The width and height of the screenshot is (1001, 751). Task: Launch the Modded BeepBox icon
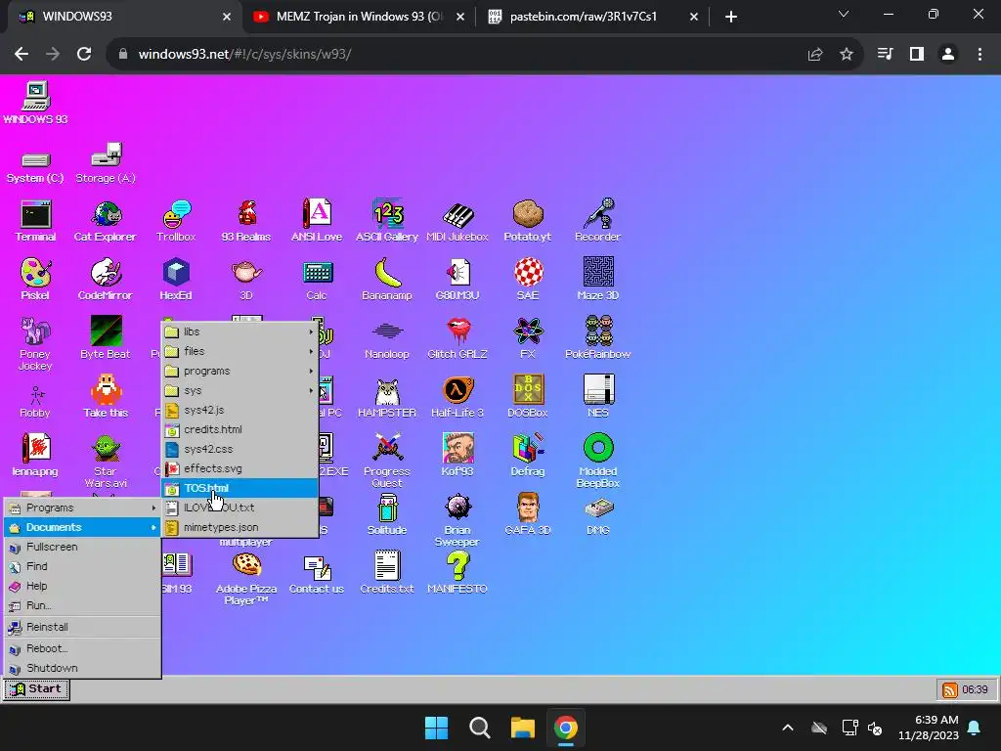[x=597, y=462]
